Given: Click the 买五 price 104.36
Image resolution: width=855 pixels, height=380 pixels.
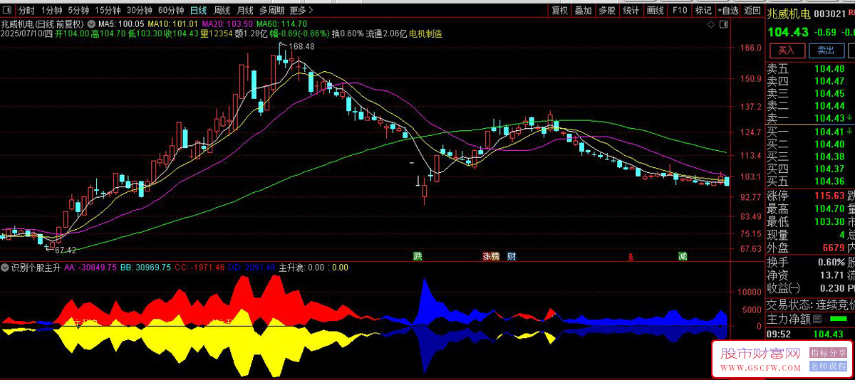Looking at the screenshot, I should (829, 181).
